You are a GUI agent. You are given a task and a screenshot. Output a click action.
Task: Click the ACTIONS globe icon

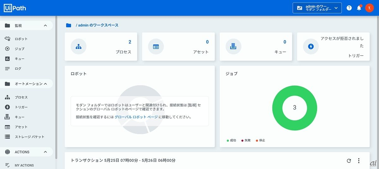coord(8,152)
